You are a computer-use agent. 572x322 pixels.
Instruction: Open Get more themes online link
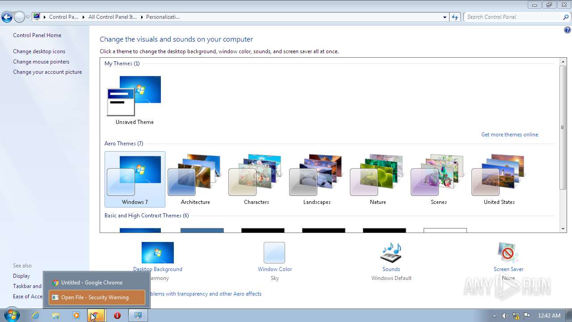coord(509,135)
